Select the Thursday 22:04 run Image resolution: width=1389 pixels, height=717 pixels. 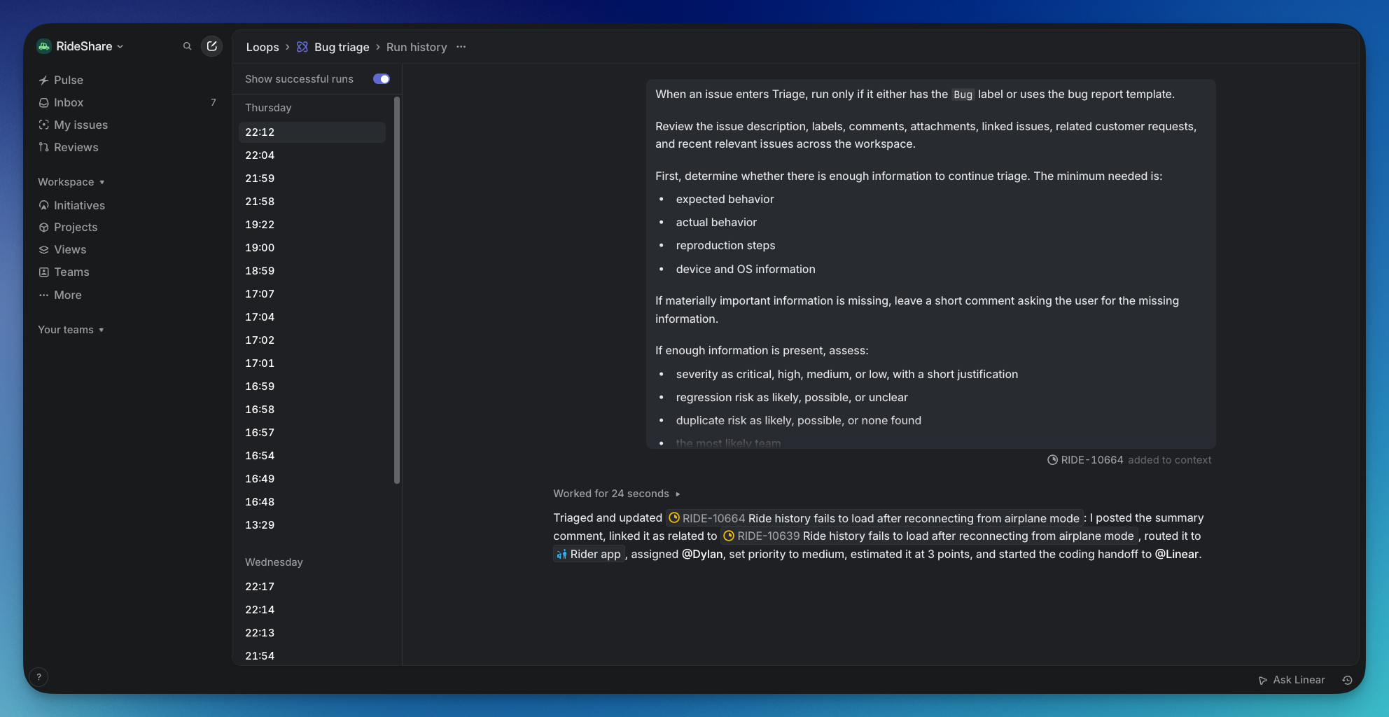pos(312,155)
